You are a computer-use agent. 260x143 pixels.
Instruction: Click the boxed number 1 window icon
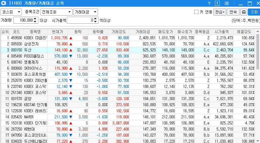pyautogui.click(x=217, y=3)
